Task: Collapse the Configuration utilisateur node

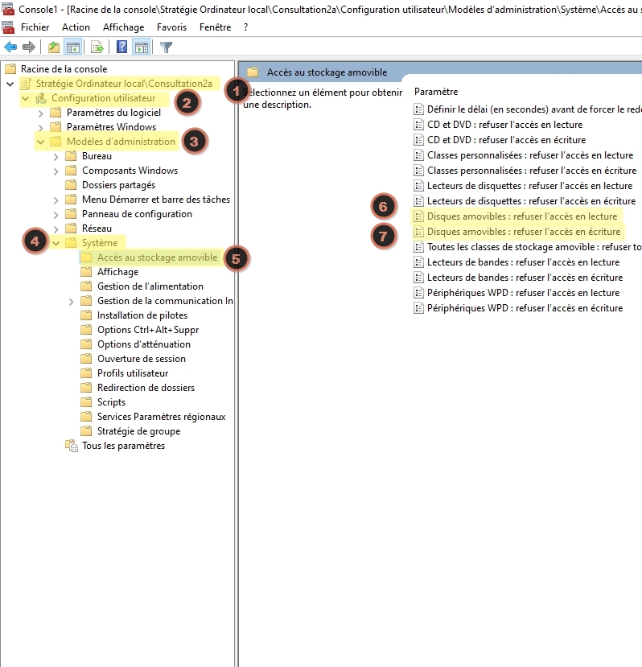Action: click(25, 98)
